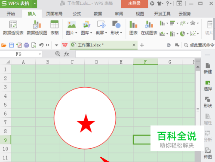The image size is (215, 162).
Task: Click the vertical scrollbar up arrow
Action: [x=198, y=67]
